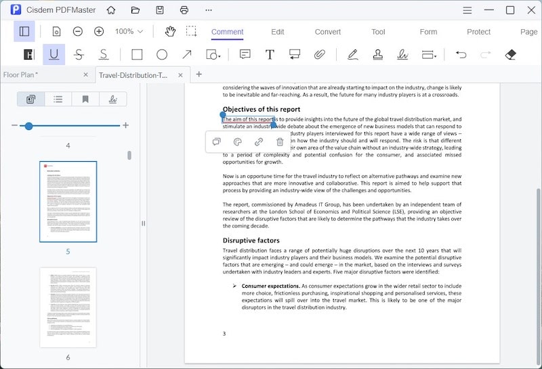Toggle the Underline annotation tool
Screen dimensions: 542x369
coord(54,54)
